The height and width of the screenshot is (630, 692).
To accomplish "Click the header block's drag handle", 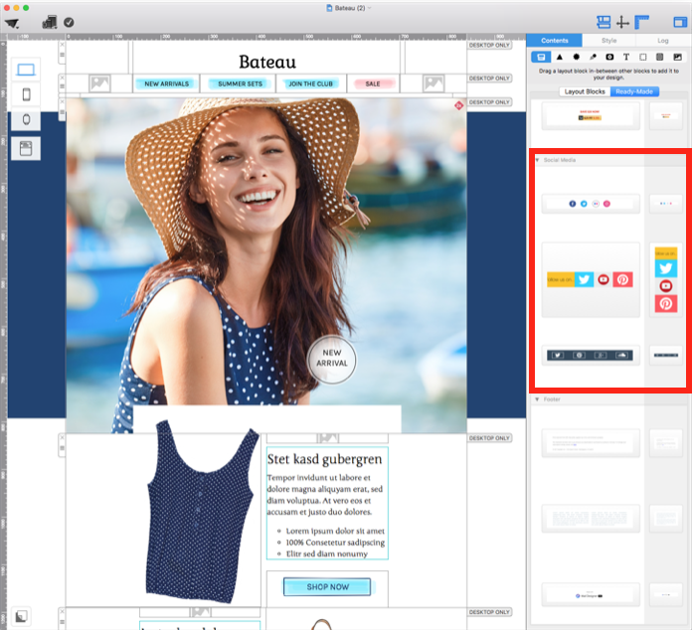I will click(62, 55).
